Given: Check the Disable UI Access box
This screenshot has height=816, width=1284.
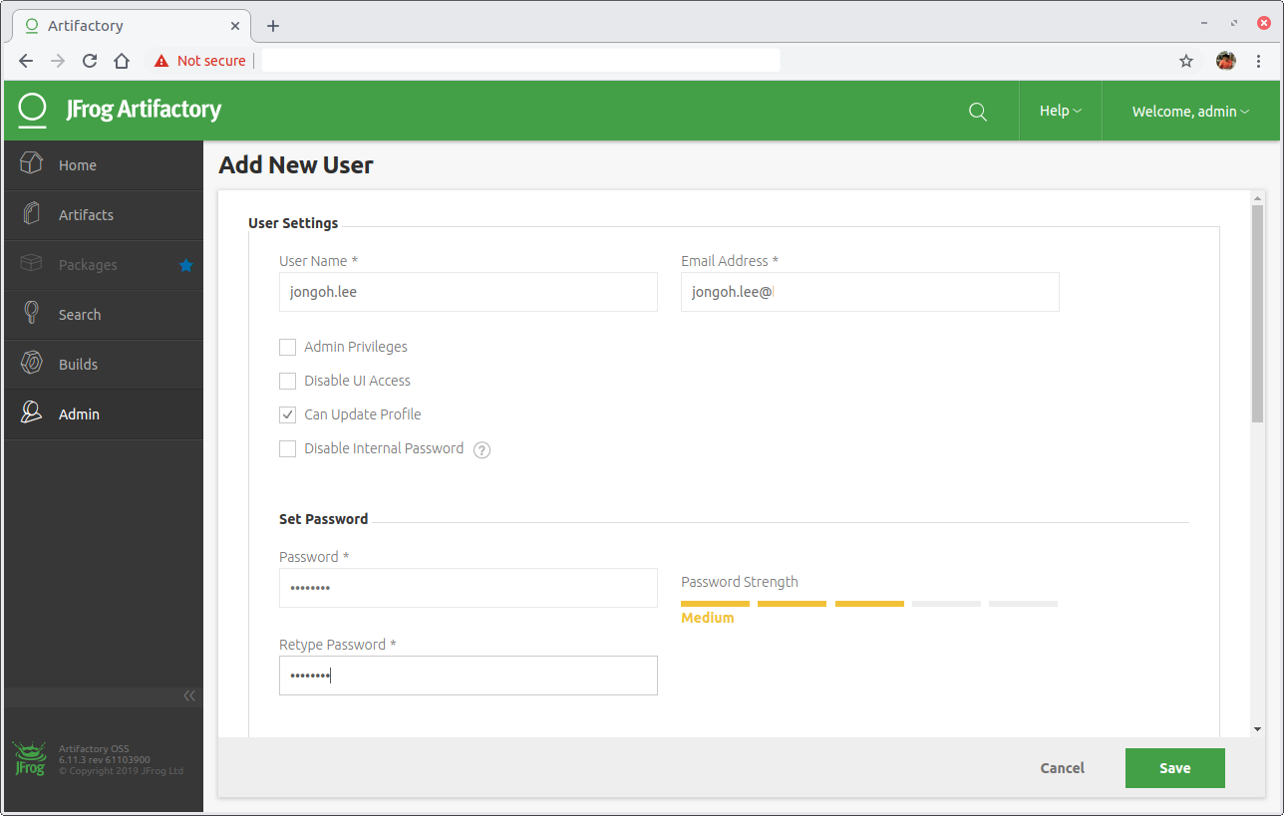Looking at the screenshot, I should [288, 381].
